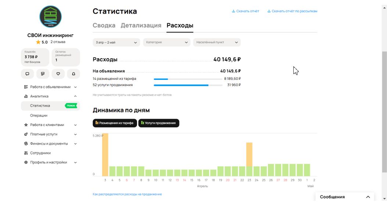387x203 pixels.
Task: Click the Новое badge on Статистика
Action: pyautogui.click(x=71, y=106)
